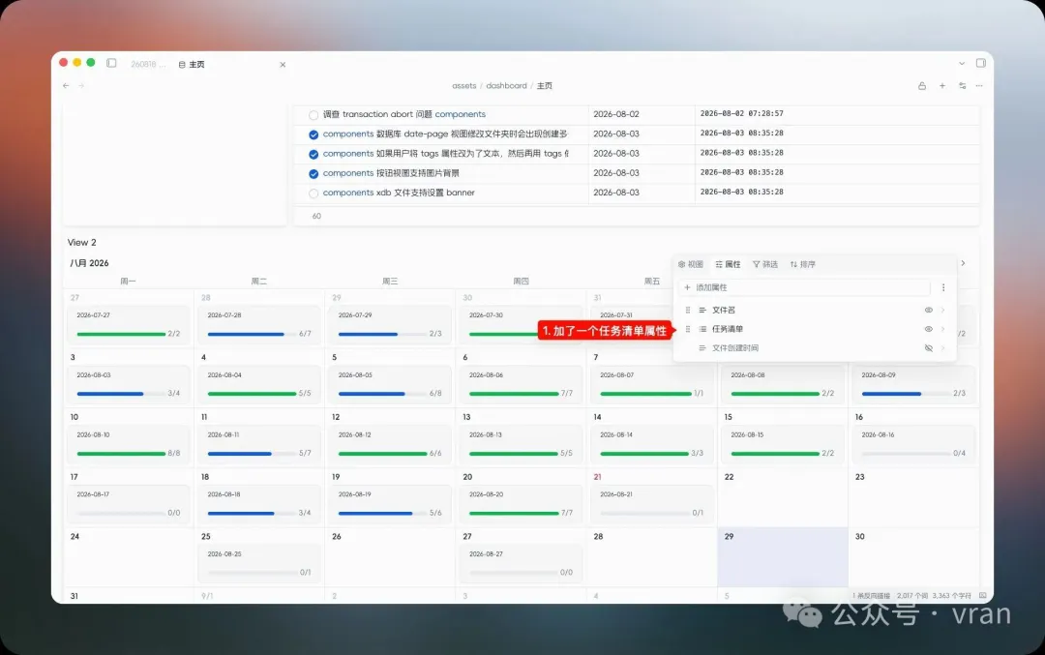Viewport: 1045px width, 655px height.
Task: Open the assets breadcrumb
Action: (x=463, y=85)
